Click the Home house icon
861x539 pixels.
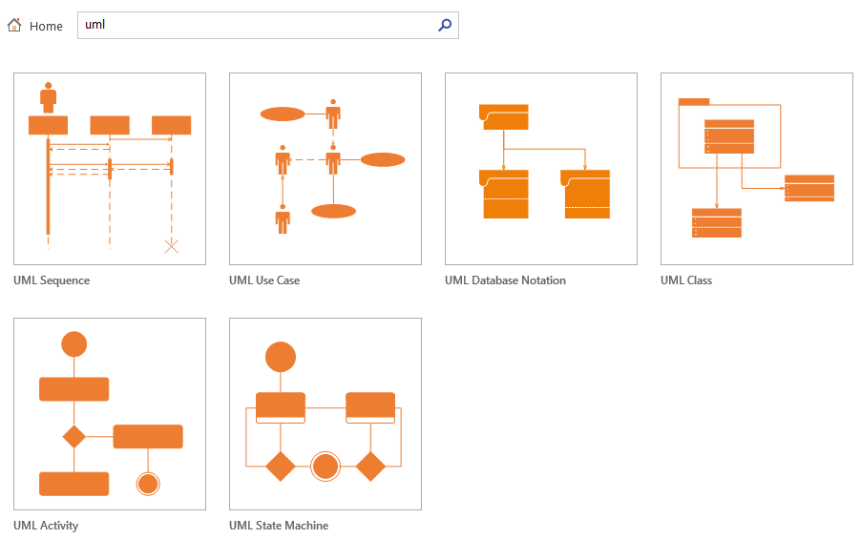[x=14, y=26]
